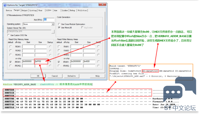This screenshot has height=114, width=199.
Task: Click the STM32F072x.SFR file field
Action: coord(29,31)
